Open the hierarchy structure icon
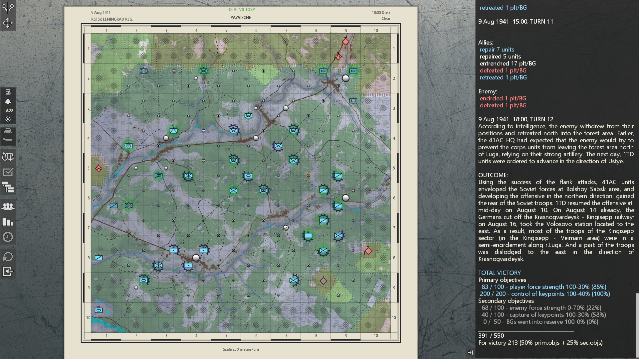 8,187
